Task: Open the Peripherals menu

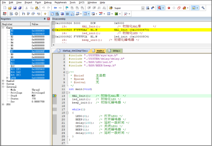Action: (61, 2)
